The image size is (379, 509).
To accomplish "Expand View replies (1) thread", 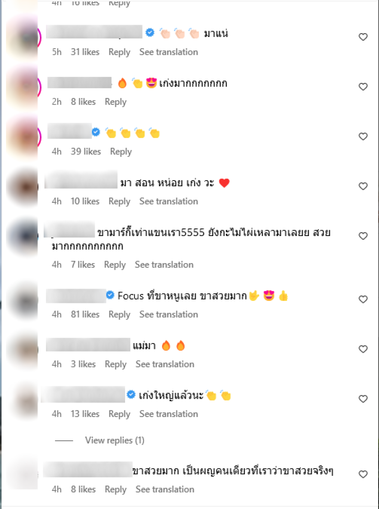I will tap(115, 440).
